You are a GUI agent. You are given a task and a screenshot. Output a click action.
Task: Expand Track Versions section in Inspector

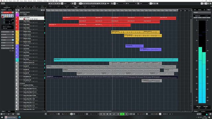[x=7, y=32]
